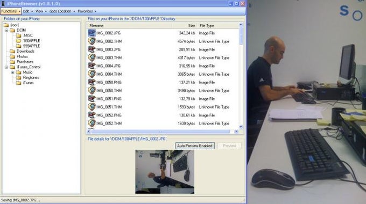The width and height of the screenshot is (366, 204).
Task: Expand the Music folder node
Action: (x=12, y=72)
